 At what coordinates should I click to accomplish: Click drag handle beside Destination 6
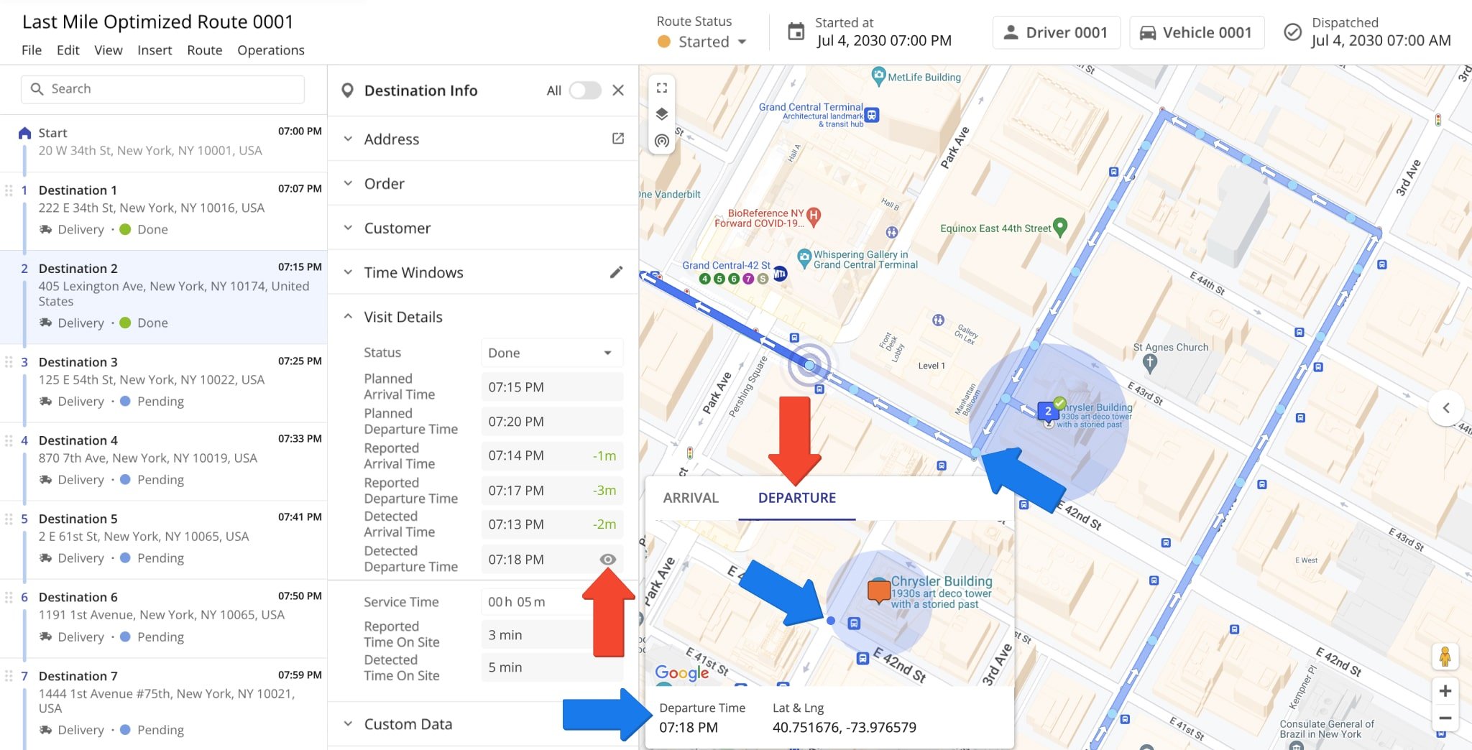pyautogui.click(x=9, y=597)
